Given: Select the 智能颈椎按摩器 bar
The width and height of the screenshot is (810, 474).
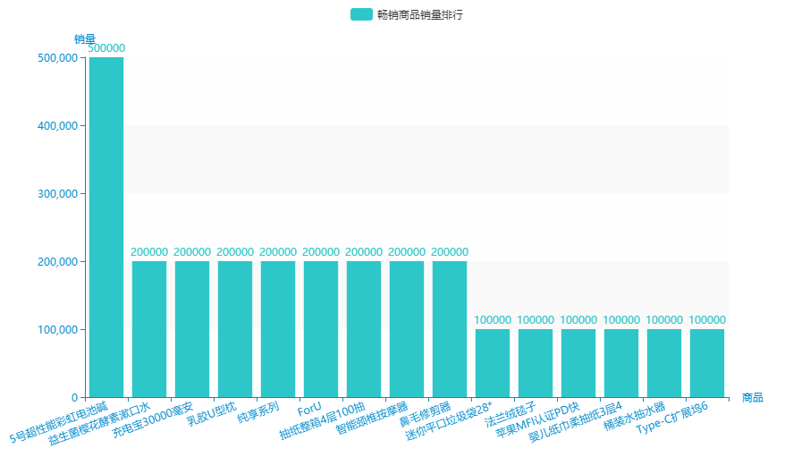Looking at the screenshot, I should [x=407, y=329].
